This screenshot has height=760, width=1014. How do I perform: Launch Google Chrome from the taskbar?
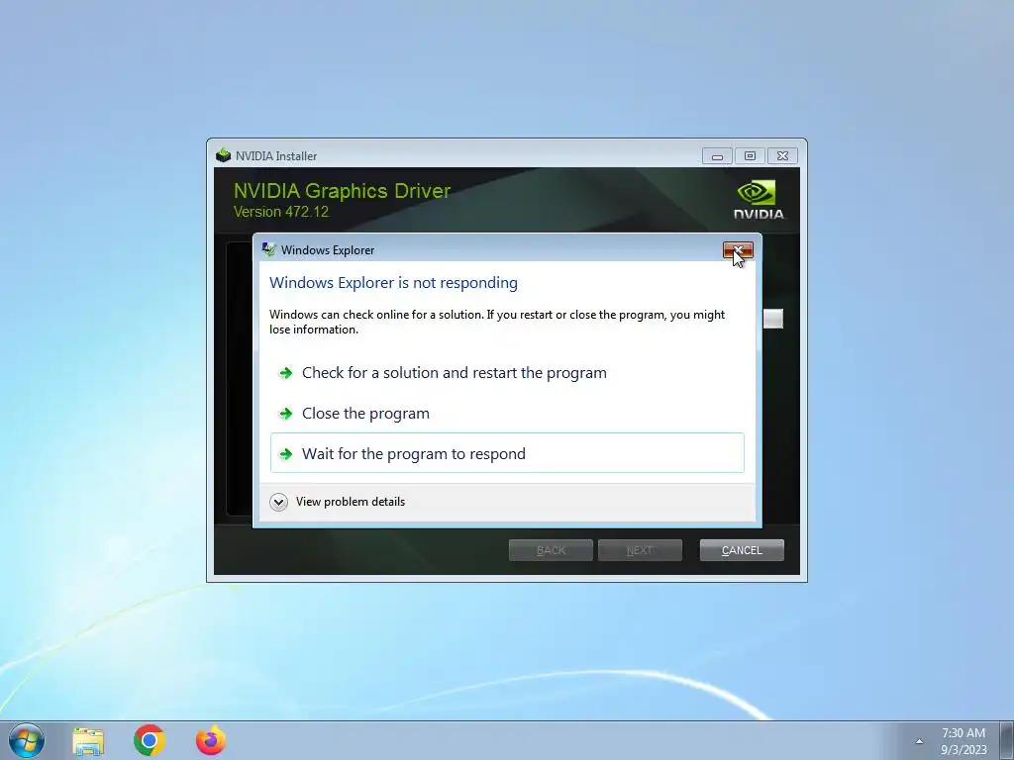click(150, 740)
